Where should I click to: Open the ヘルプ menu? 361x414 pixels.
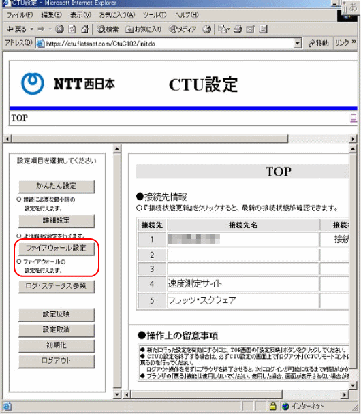pos(186,15)
